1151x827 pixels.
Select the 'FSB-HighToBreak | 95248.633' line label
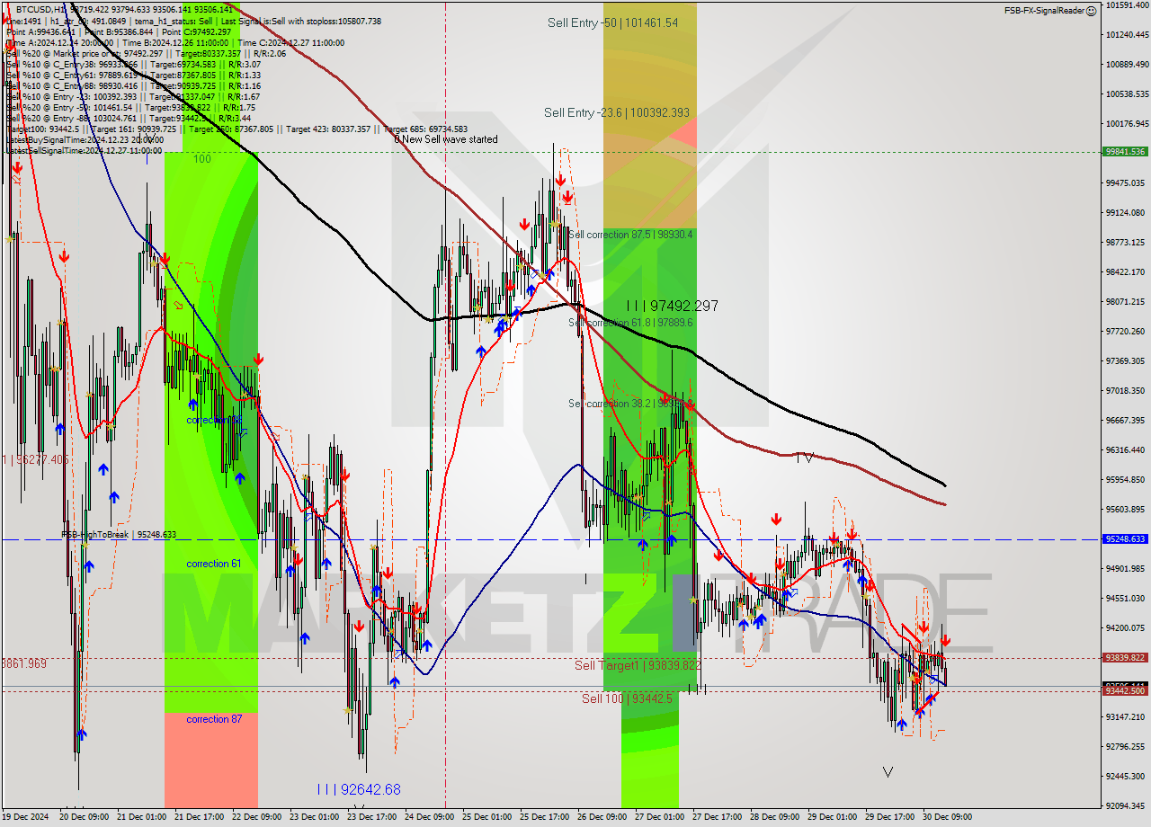(x=119, y=534)
